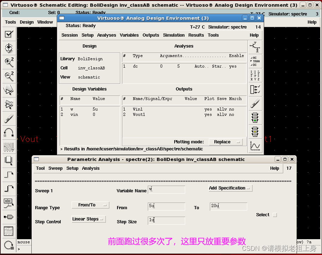
Task: Open the Sweep menu in Parametric Analysis
Action: [55, 168]
